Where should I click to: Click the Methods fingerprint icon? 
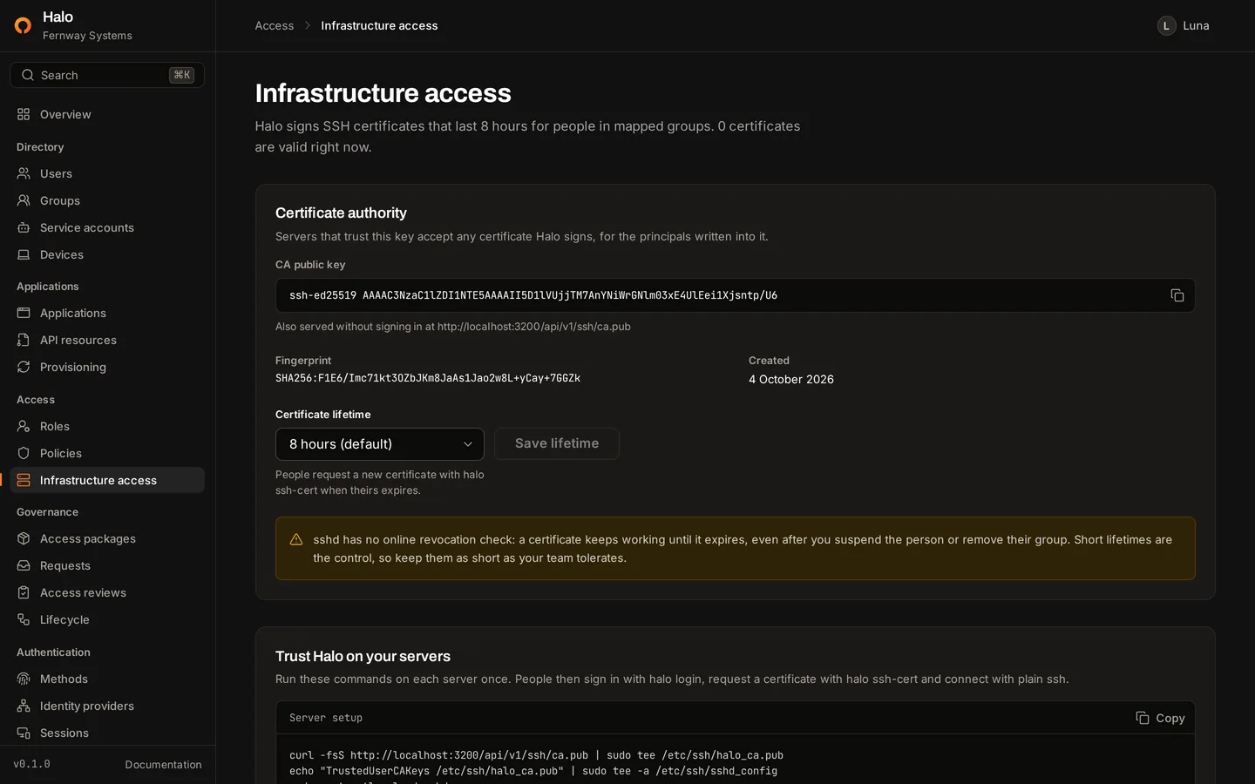24,679
